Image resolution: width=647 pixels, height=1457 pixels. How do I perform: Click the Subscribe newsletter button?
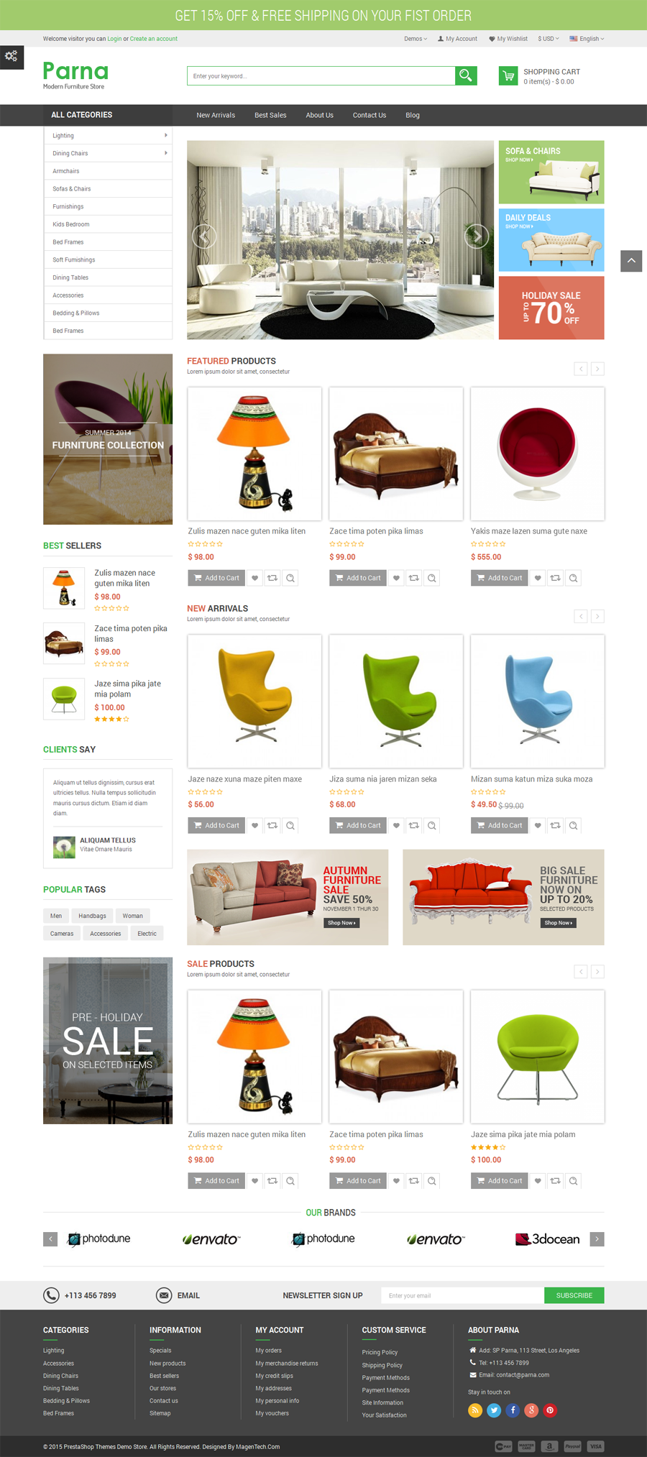point(574,1295)
